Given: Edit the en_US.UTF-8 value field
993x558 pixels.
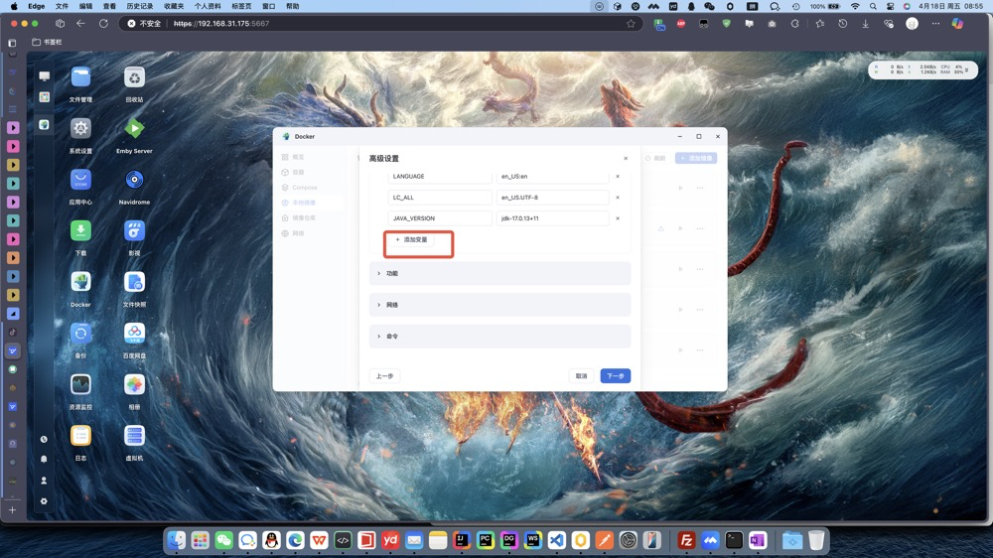Looking at the screenshot, I should point(552,197).
